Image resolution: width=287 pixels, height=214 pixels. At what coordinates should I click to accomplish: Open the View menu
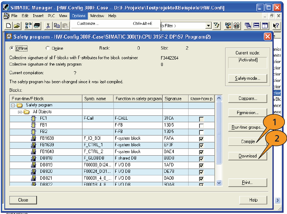[x=63, y=16]
